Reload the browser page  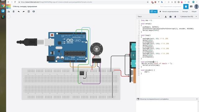pos(15,2)
